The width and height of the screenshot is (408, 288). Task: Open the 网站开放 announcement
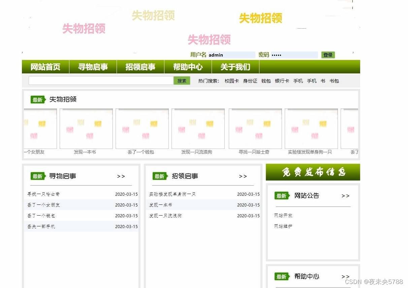(x=283, y=215)
